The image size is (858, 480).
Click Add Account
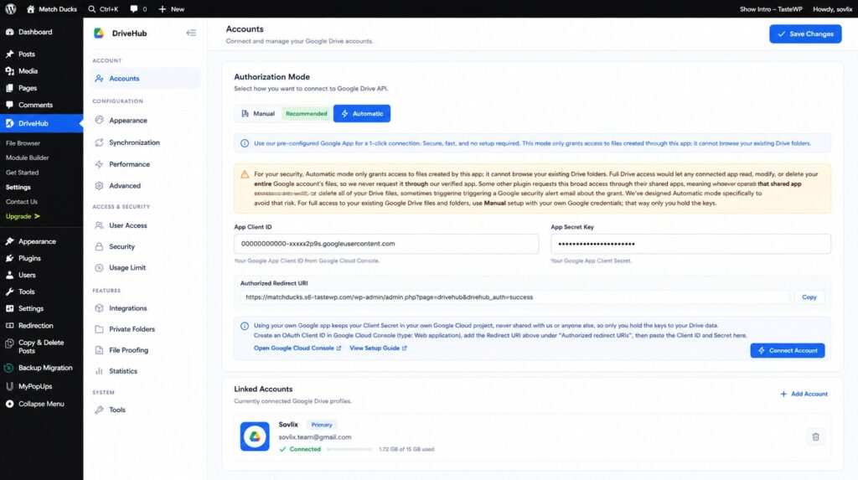(804, 394)
